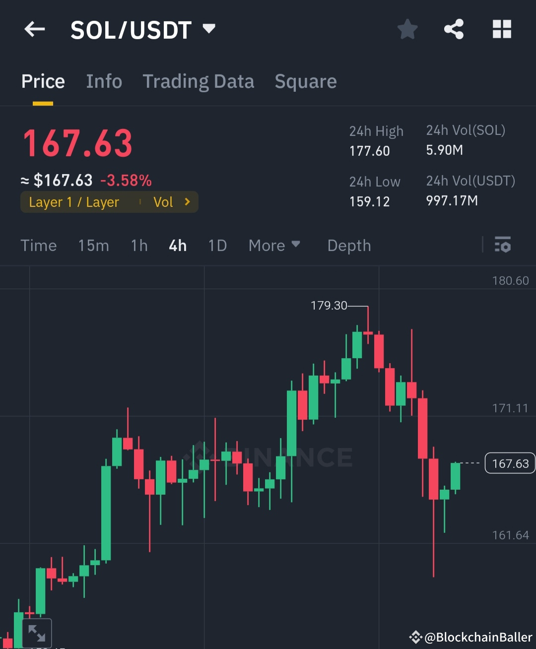Tap the 179.30 high price marker
This screenshot has height=649, width=536.
329,306
